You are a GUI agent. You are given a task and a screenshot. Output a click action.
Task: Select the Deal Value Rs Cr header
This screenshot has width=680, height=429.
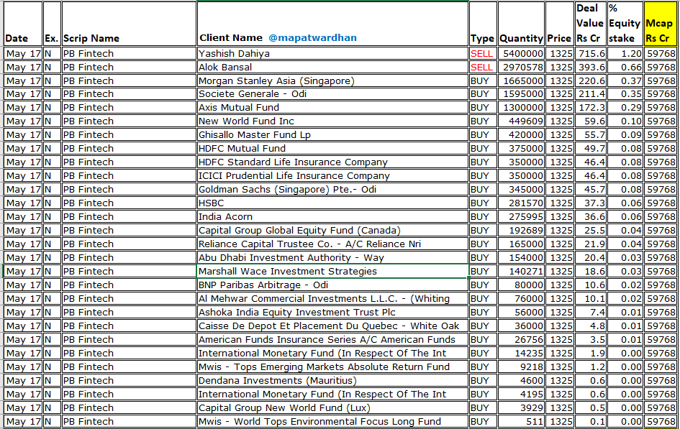point(590,24)
